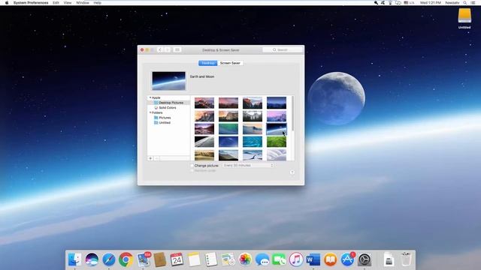
Task: Add a folder with the plus button
Action: pos(150,158)
